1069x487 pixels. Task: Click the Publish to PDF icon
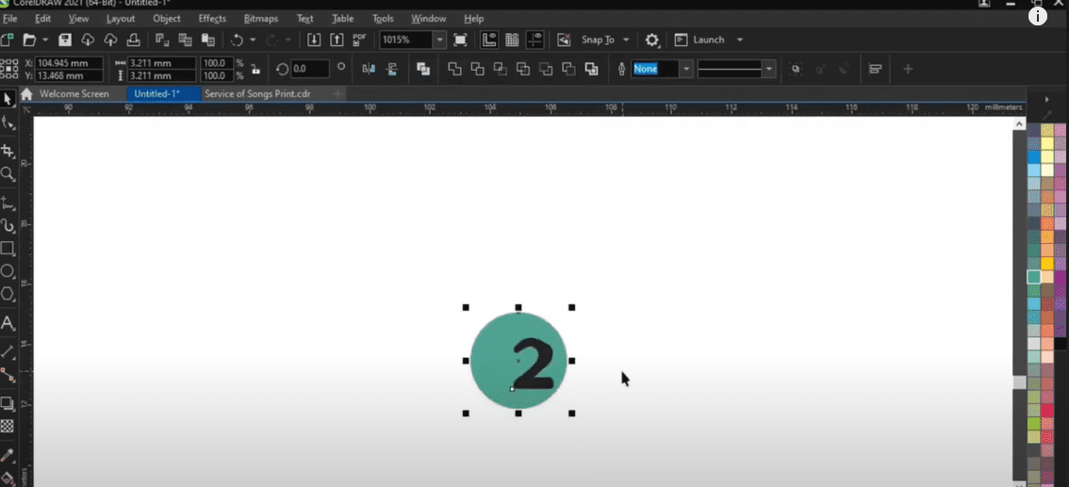tap(359, 40)
